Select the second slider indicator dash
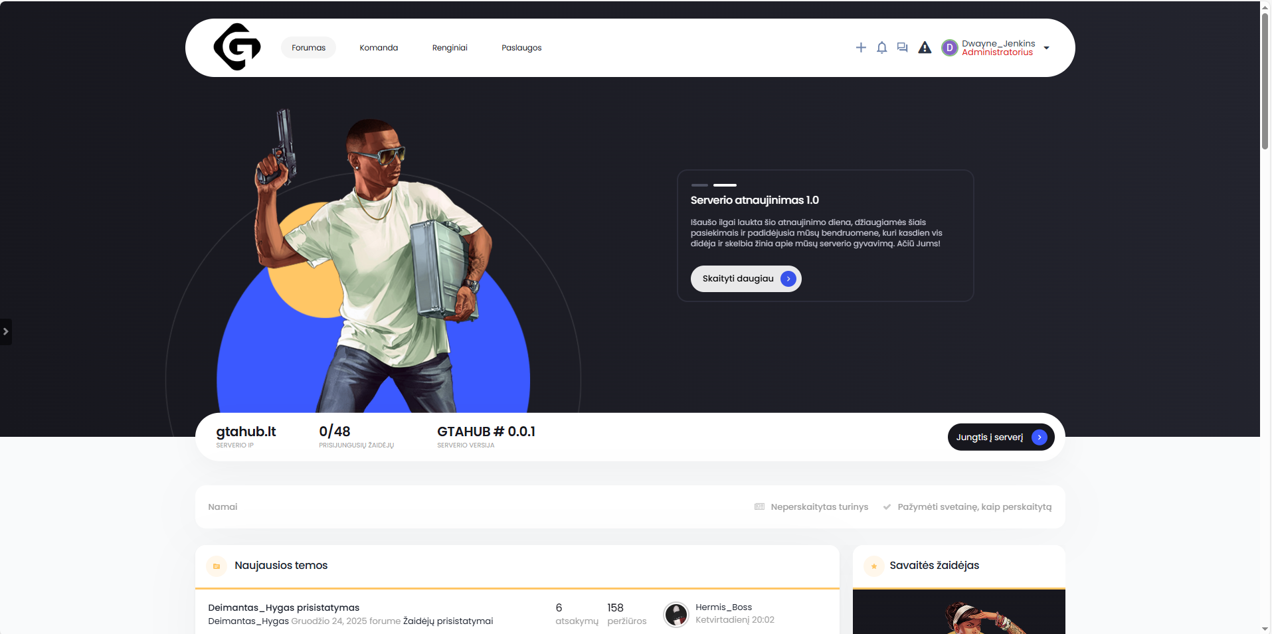 [x=725, y=185]
